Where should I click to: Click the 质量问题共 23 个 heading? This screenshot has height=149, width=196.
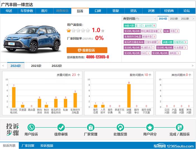[x=68, y=75]
